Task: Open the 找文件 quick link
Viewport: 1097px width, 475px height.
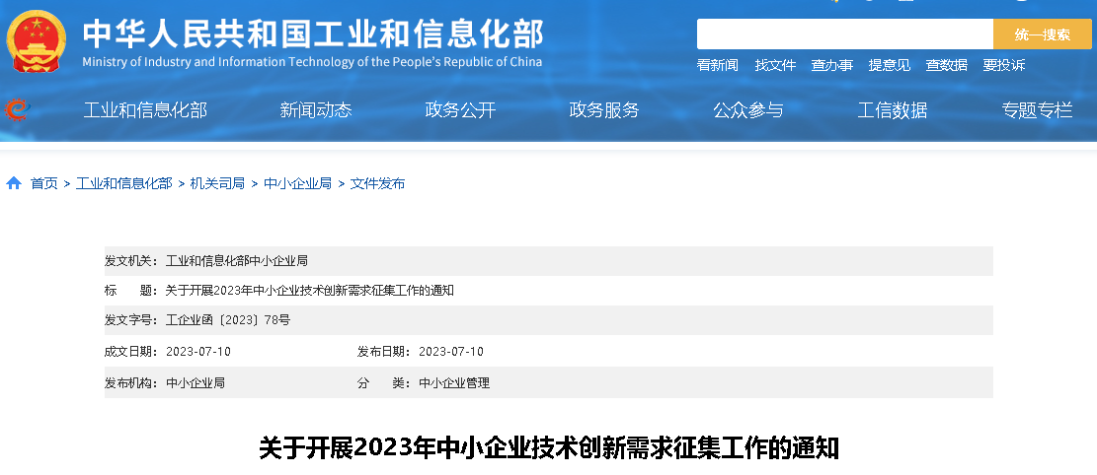Action: pos(775,65)
